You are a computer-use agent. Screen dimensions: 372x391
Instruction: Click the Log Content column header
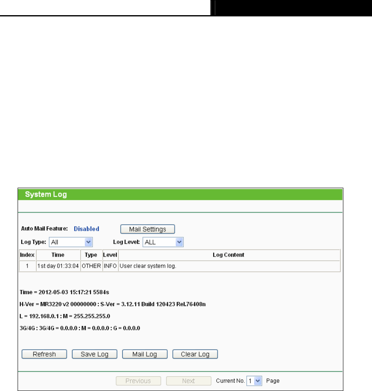pos(229,255)
